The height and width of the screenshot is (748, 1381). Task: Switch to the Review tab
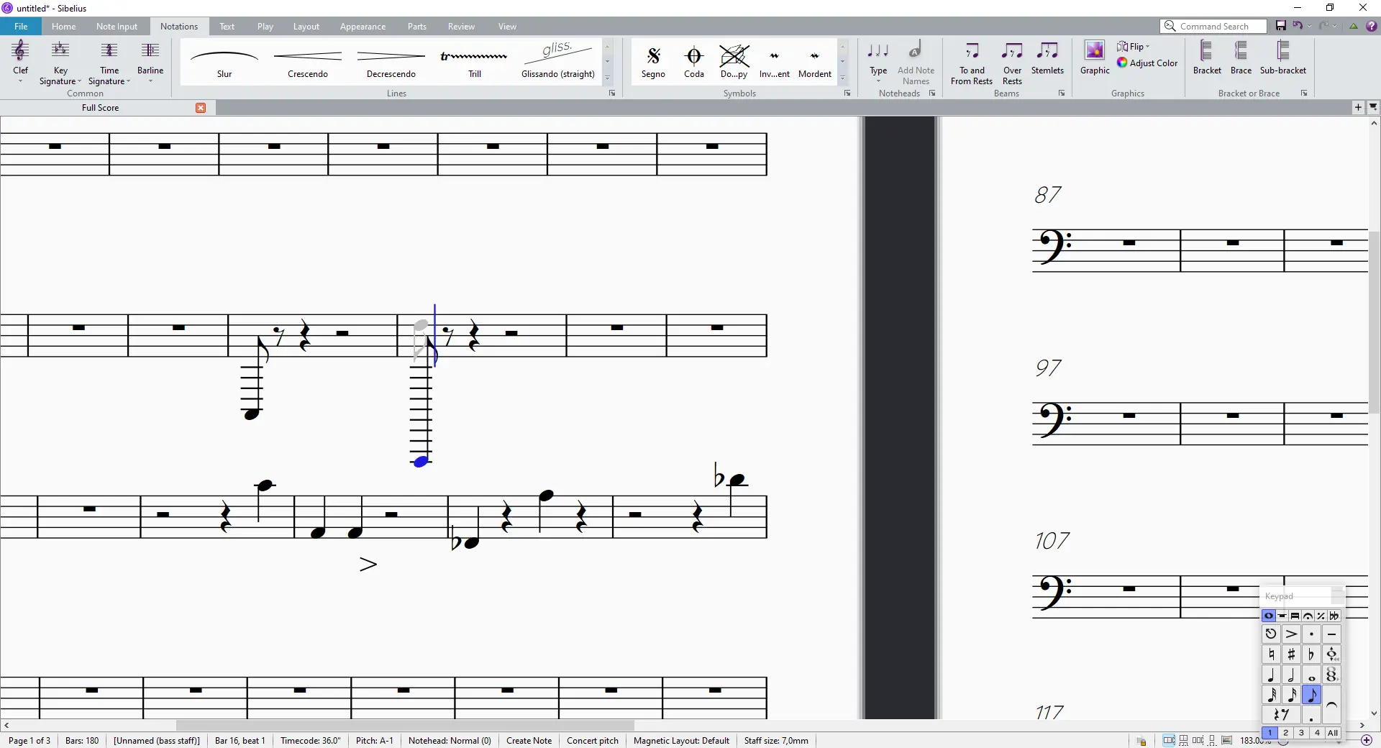tap(461, 27)
